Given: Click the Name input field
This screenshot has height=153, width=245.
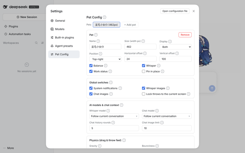Looking at the screenshot, I should pyautogui.click(x=105, y=47).
